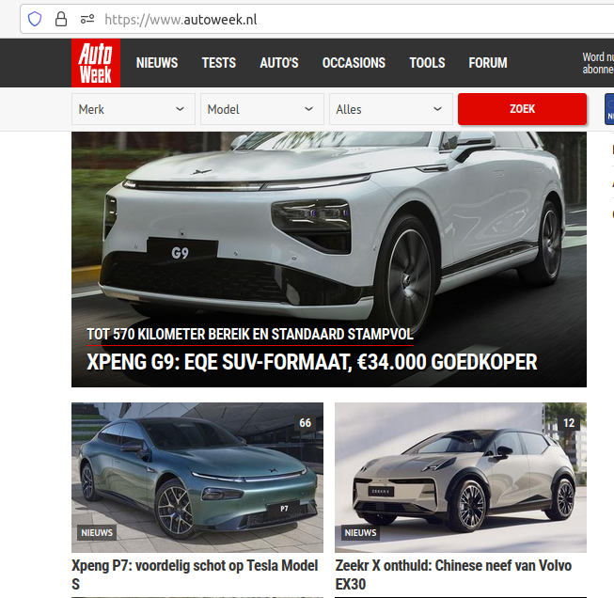Open the TOOLS menu
Image resolution: width=614 pixels, height=598 pixels.
(427, 63)
